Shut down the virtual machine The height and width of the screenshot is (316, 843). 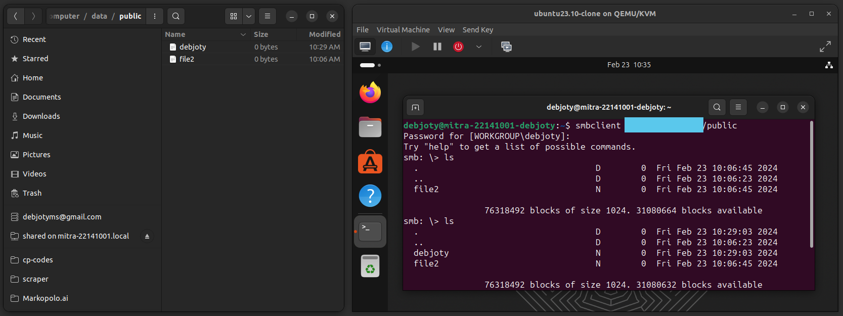pos(459,47)
